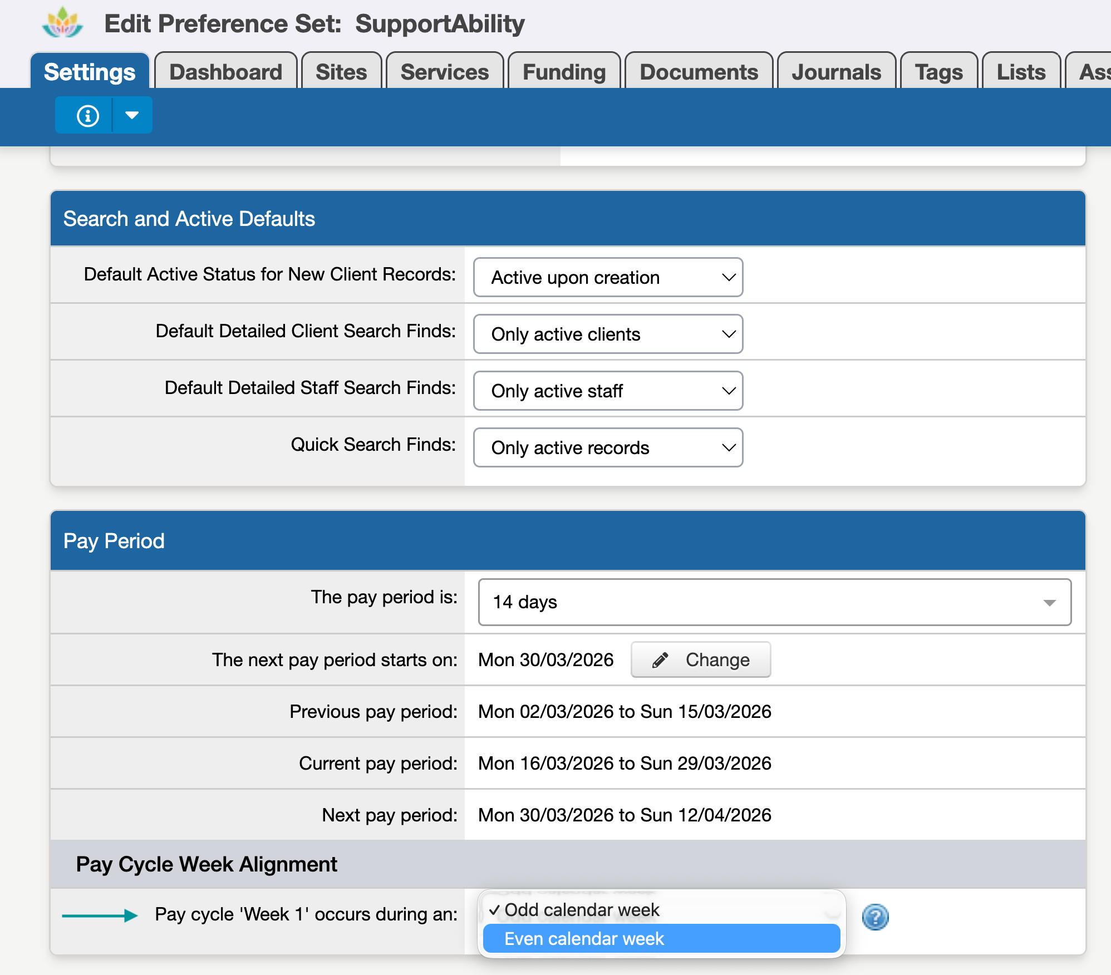Open the Funding tab

tap(564, 72)
